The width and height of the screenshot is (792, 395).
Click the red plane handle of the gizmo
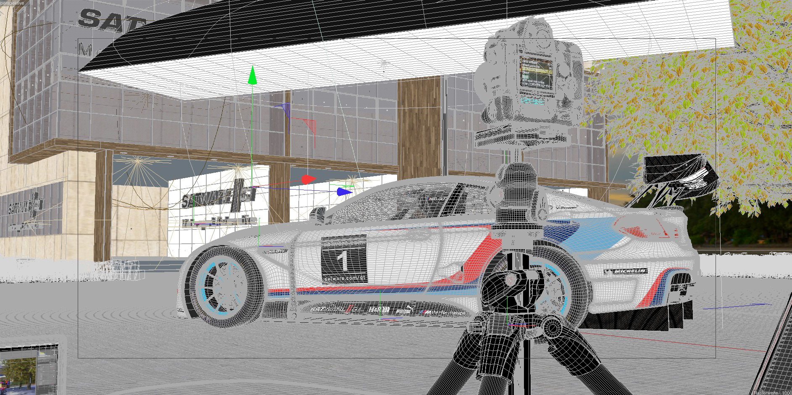point(309,126)
